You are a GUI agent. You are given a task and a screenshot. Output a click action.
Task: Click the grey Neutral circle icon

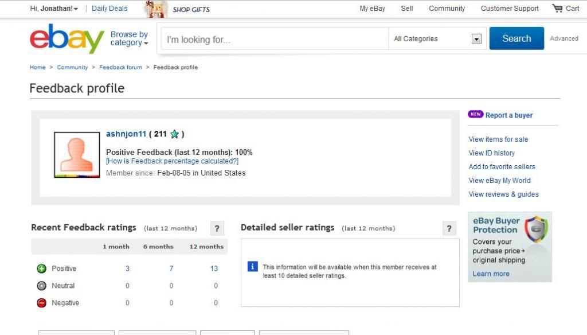[x=41, y=286]
